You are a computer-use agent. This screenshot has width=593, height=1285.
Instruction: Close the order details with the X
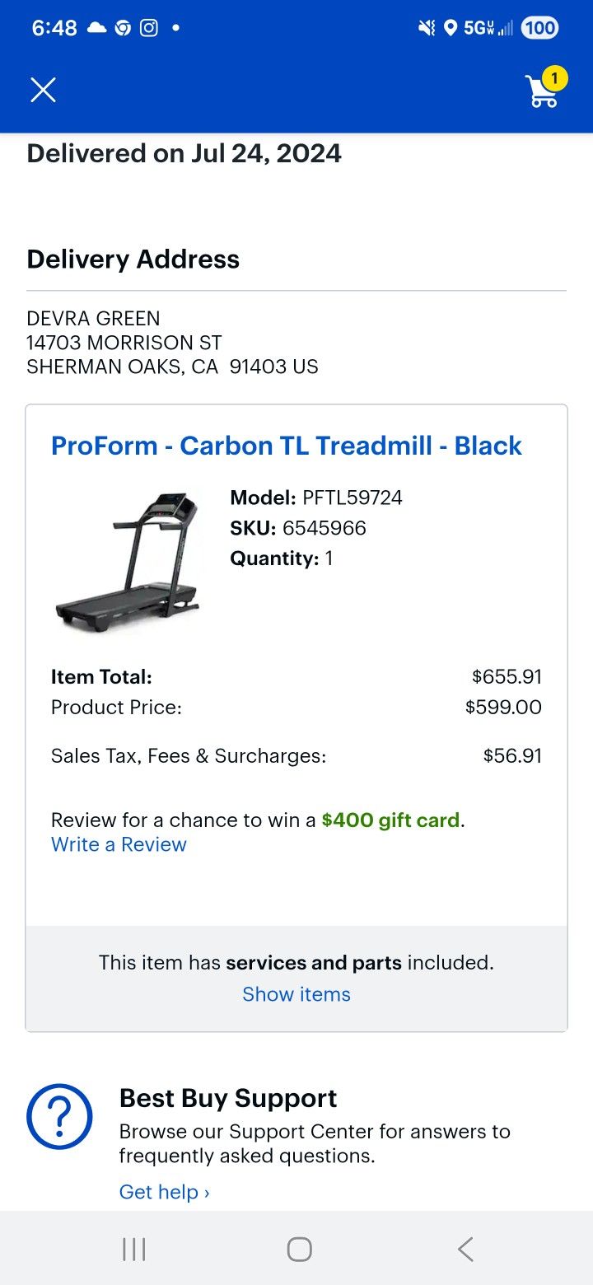tap(43, 89)
